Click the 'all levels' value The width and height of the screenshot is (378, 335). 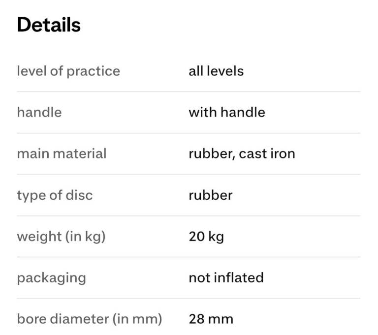[x=216, y=71]
